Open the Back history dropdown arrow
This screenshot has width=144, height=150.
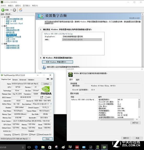pos(11,10)
